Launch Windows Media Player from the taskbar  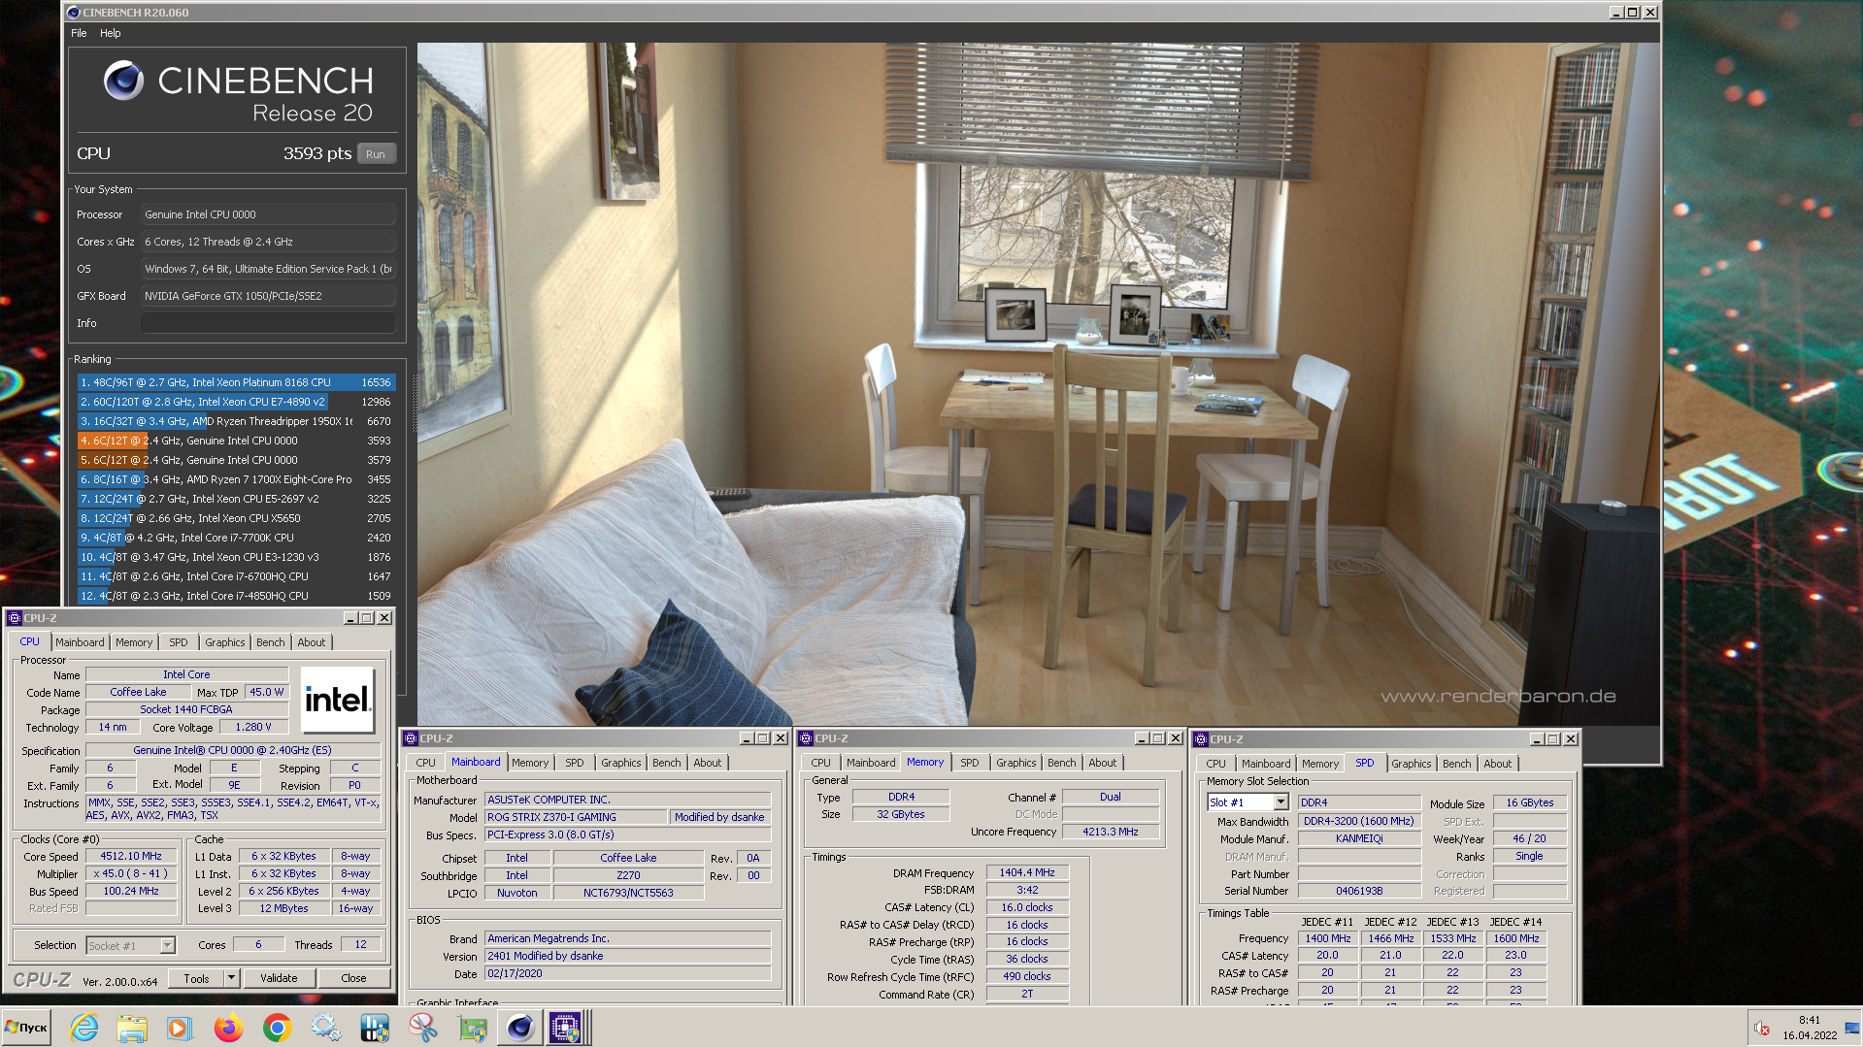coord(179,1028)
